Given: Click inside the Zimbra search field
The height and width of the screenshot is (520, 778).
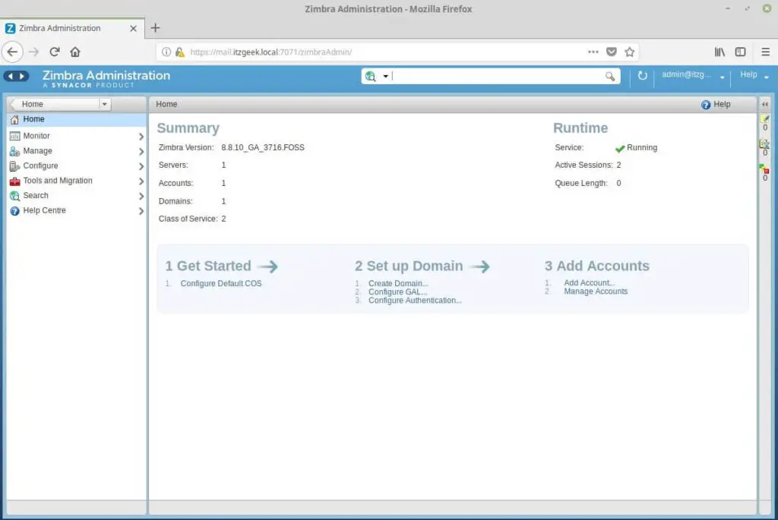Looking at the screenshot, I should (x=497, y=76).
